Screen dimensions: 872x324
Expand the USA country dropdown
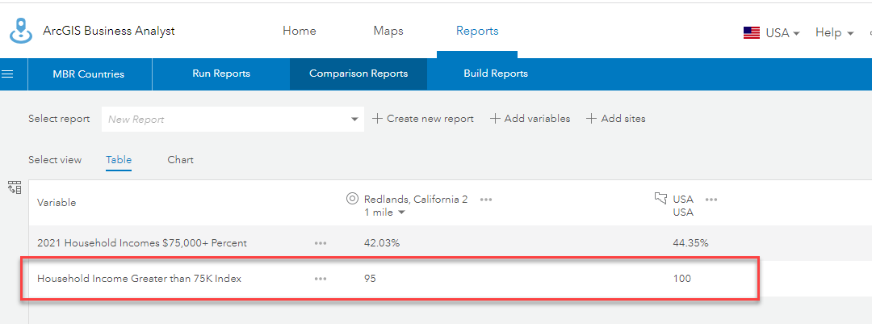click(782, 33)
